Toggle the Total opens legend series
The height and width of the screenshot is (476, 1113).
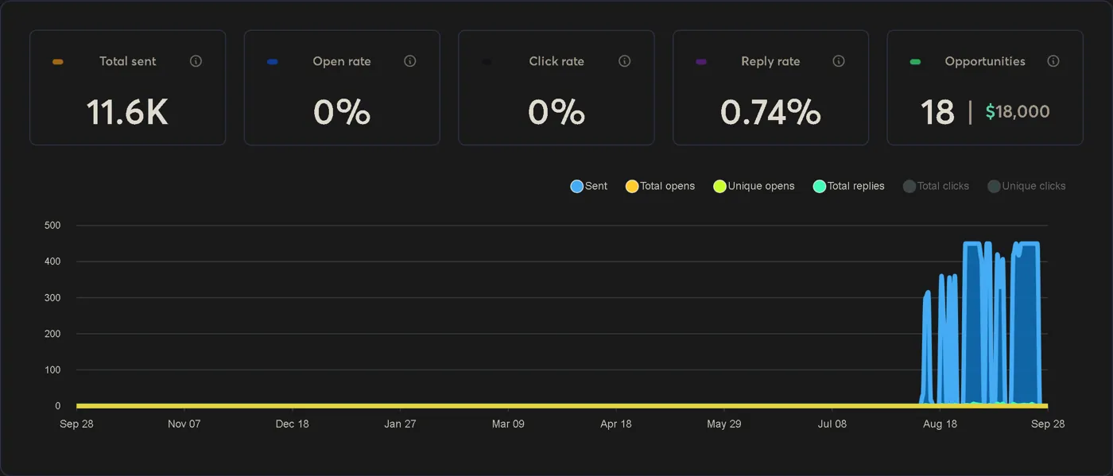(660, 186)
